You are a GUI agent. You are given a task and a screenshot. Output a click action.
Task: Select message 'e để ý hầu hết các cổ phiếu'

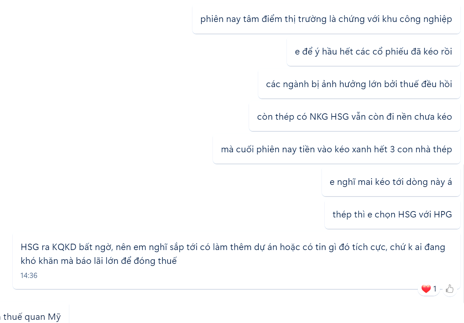tap(373, 52)
